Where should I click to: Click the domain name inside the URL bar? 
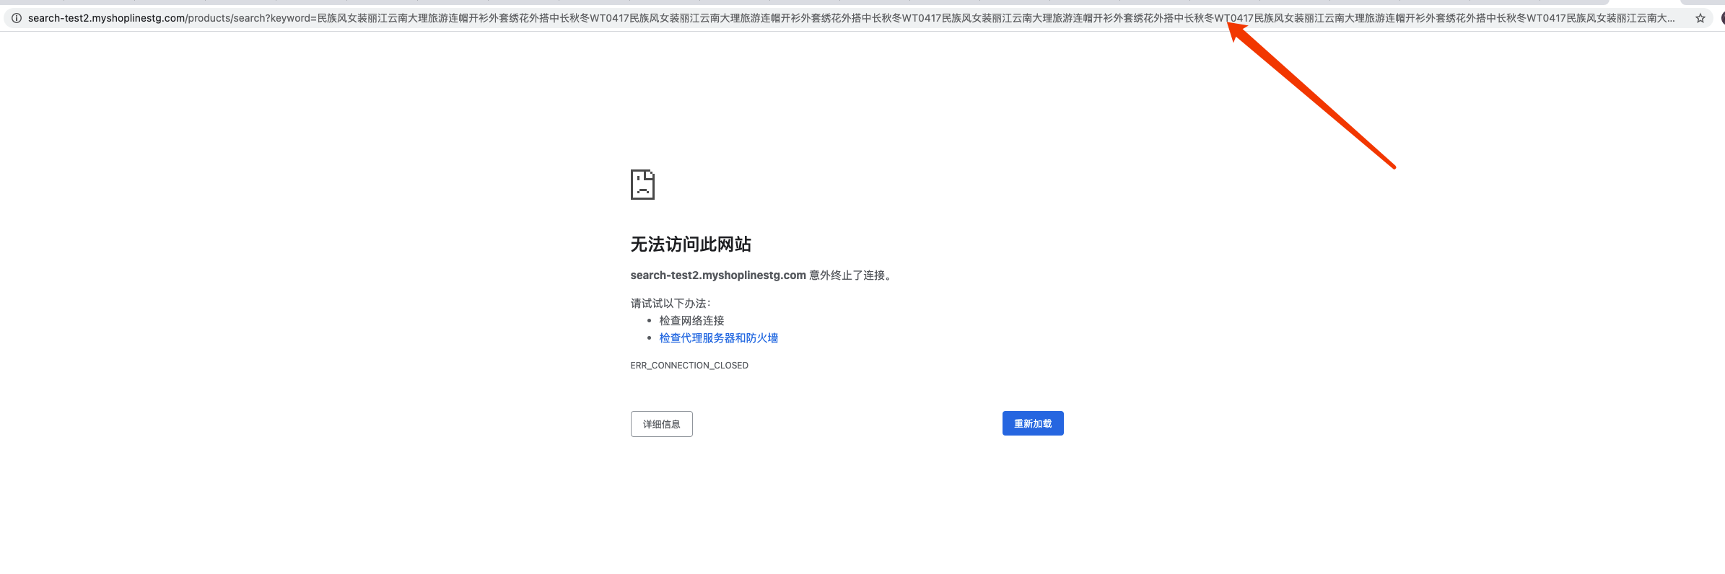(106, 18)
